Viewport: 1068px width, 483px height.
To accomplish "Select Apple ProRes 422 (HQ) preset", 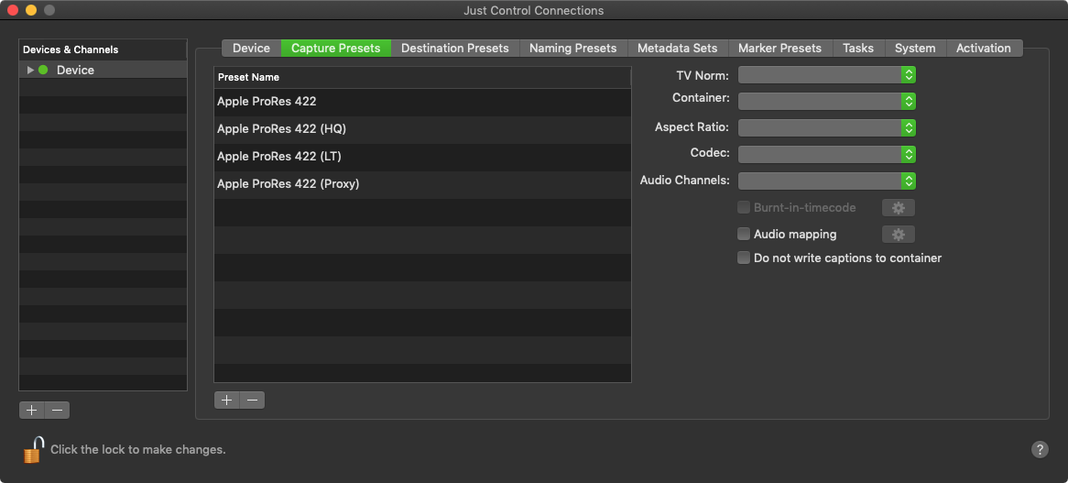I will coord(422,128).
